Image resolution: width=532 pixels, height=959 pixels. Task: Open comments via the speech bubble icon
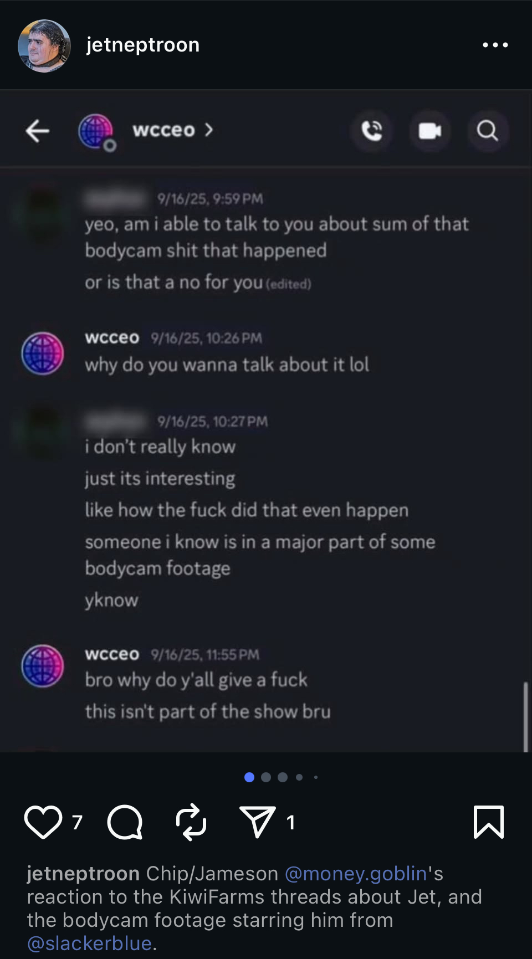point(125,822)
